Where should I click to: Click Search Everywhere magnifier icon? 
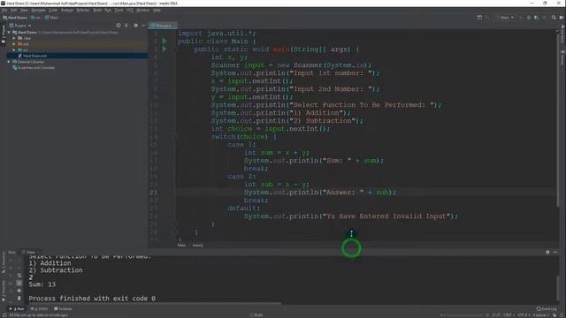(x=554, y=18)
